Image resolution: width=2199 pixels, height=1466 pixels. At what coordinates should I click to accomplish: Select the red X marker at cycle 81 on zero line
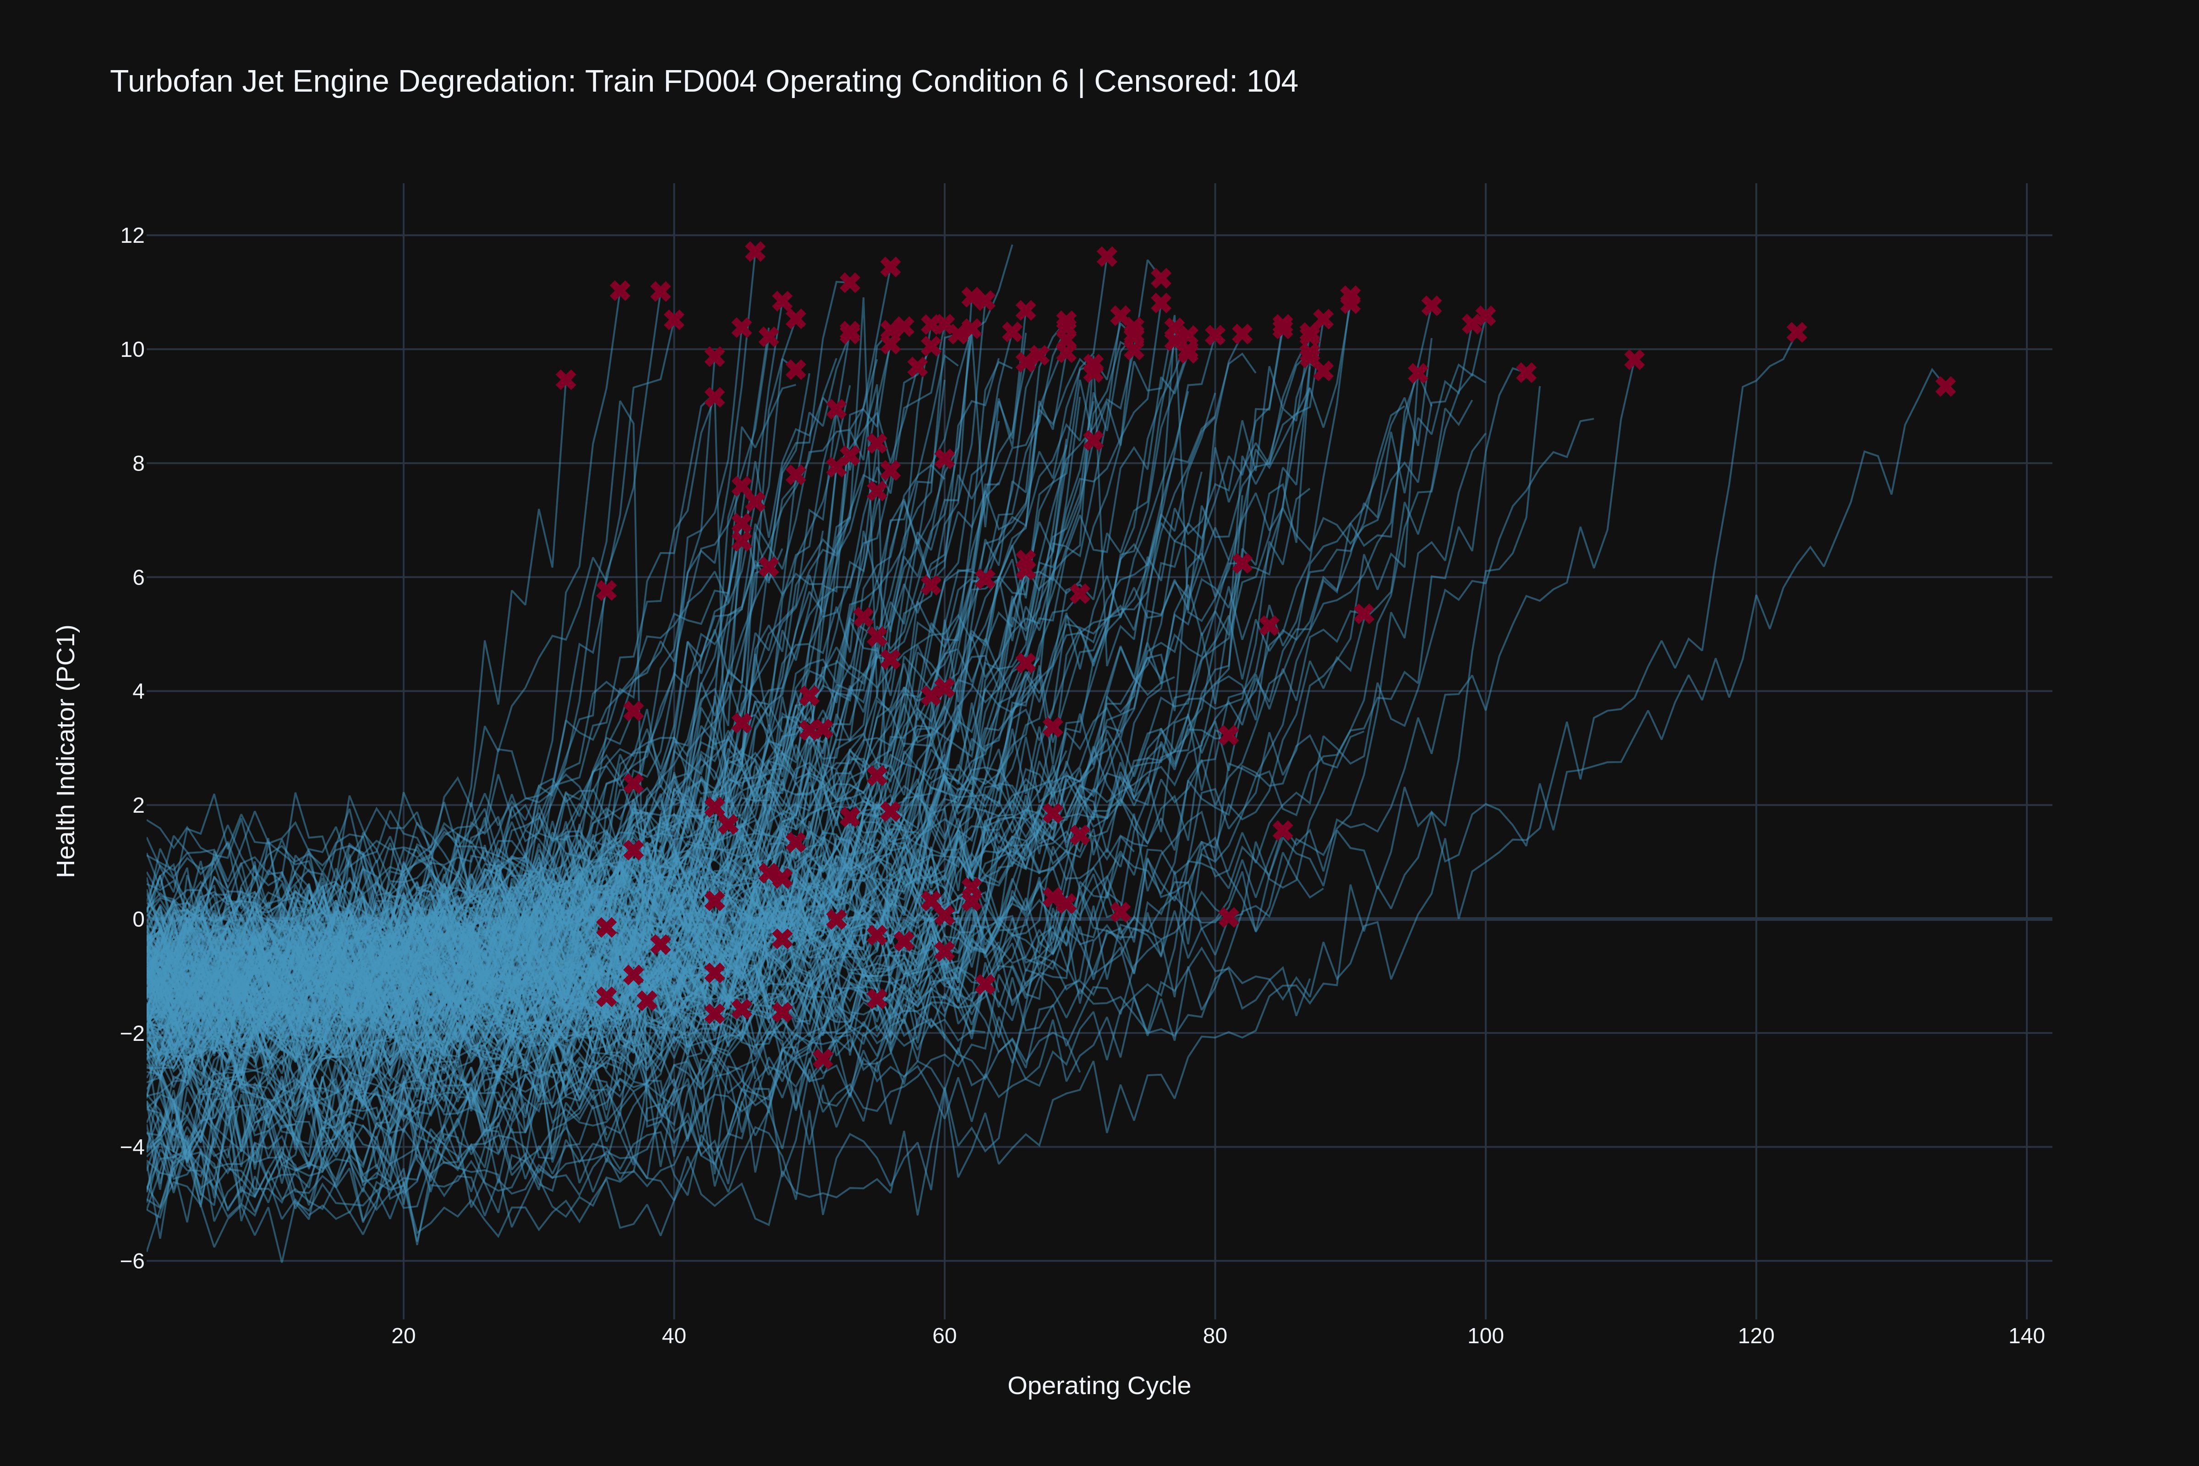[x=1229, y=917]
